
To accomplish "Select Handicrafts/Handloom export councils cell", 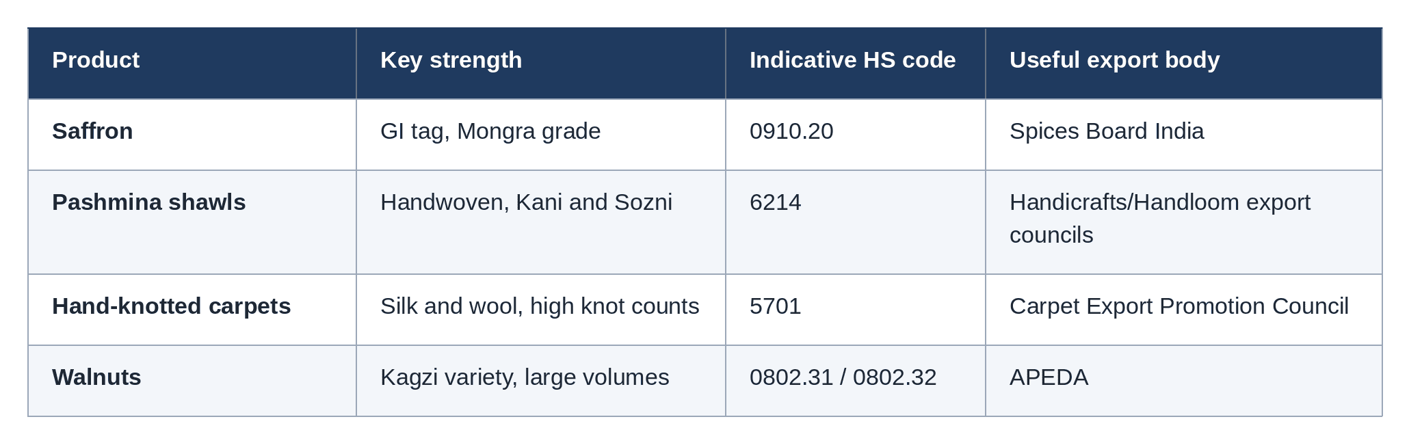I will [x=1184, y=222].
